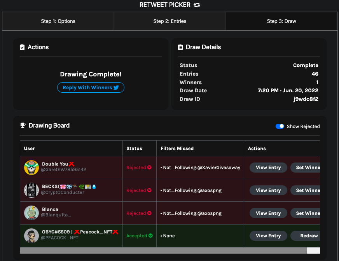Click BECKS profile avatar
Screen dimensions: 339x261
point(31,190)
